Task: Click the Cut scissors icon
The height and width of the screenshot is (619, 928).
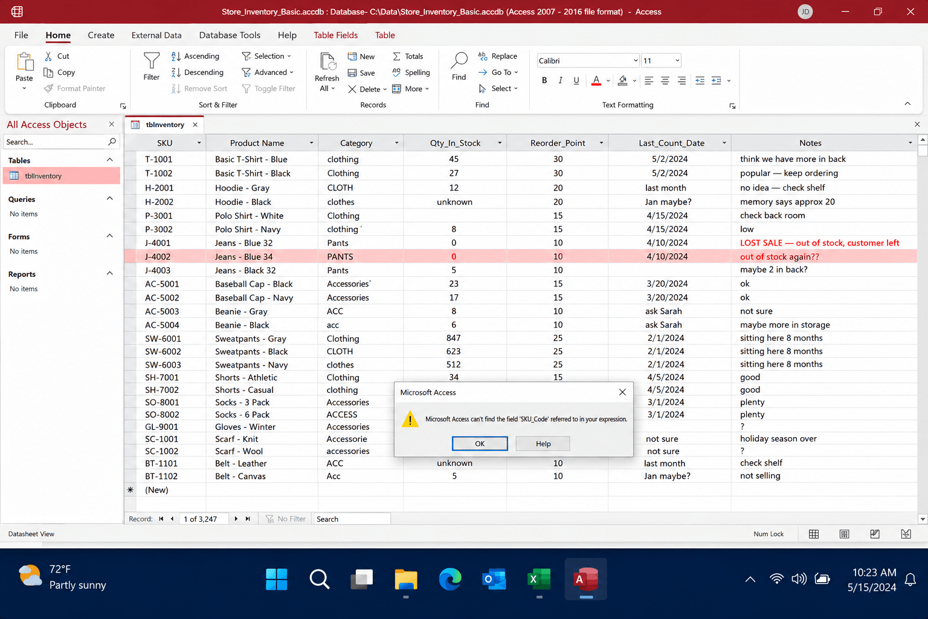Action: (48, 56)
